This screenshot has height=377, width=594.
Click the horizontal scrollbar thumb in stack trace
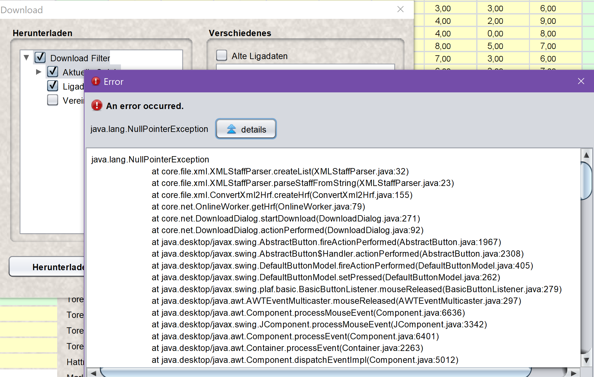pyautogui.click(x=316, y=373)
